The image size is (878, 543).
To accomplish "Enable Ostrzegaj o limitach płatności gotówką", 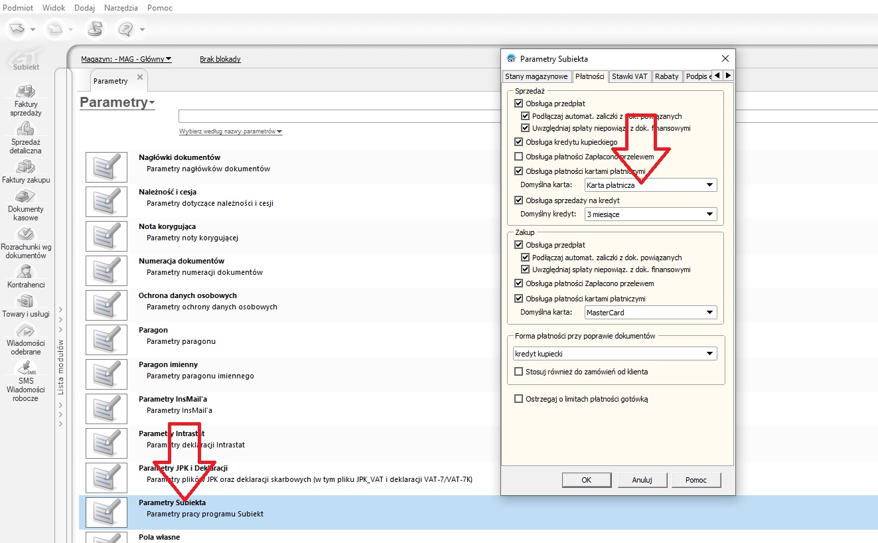I will point(519,399).
